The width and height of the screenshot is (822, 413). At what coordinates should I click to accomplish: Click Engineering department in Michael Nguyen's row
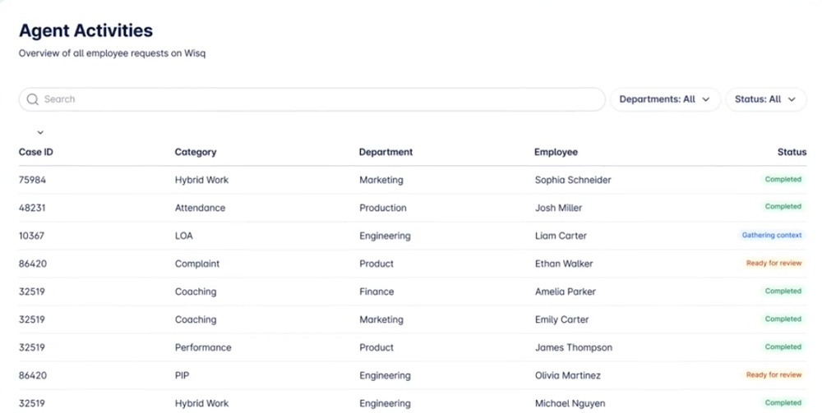click(385, 404)
